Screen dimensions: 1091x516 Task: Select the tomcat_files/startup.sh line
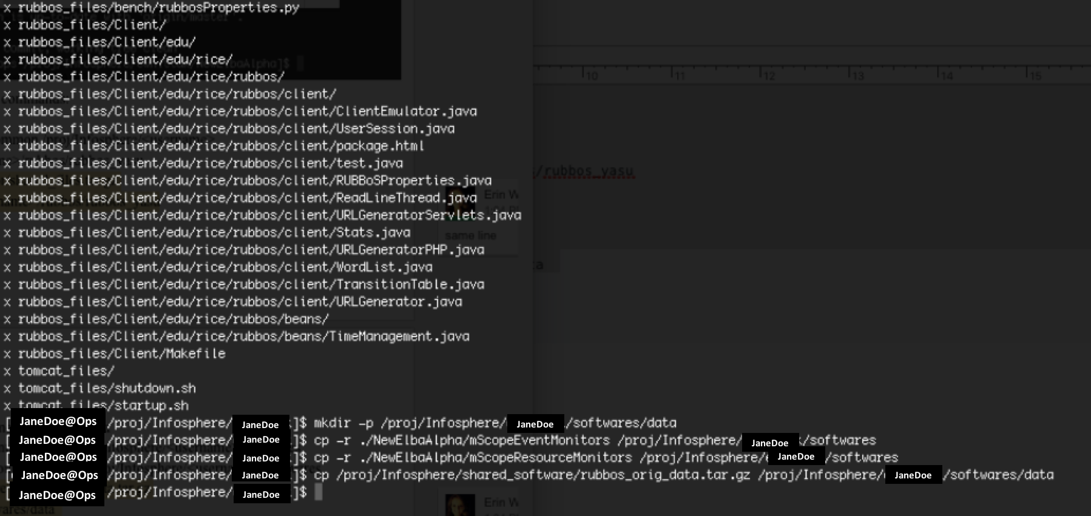(x=96, y=405)
